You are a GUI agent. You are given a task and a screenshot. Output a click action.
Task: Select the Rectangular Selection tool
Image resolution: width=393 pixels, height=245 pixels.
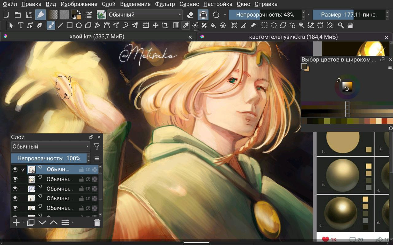point(264,25)
